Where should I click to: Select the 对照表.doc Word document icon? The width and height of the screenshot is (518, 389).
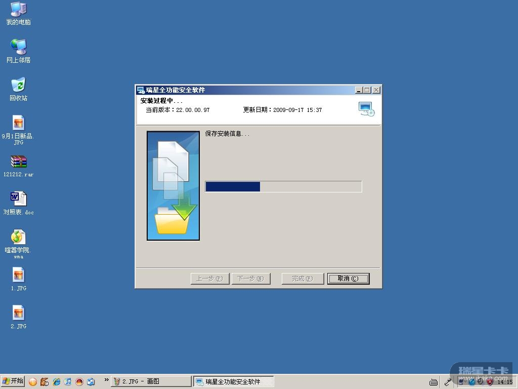19,204
